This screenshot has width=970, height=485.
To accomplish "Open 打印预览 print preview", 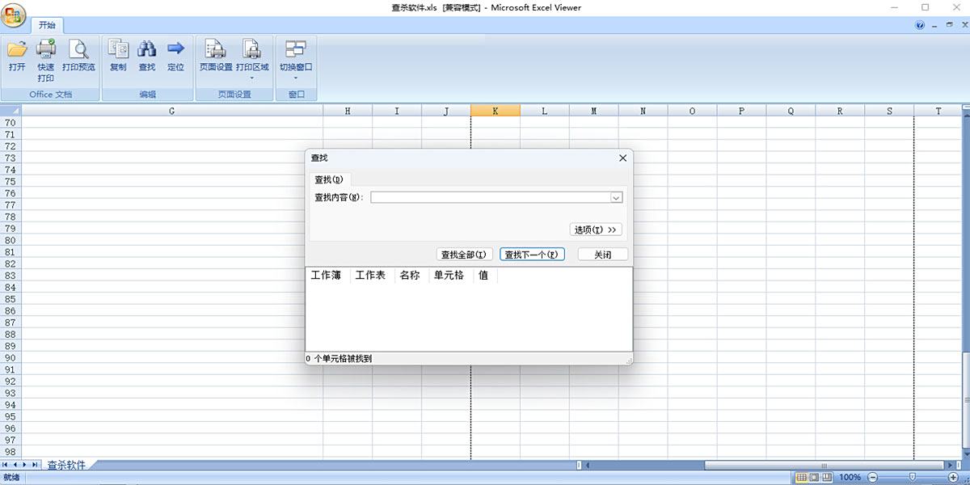I will (x=78, y=50).
